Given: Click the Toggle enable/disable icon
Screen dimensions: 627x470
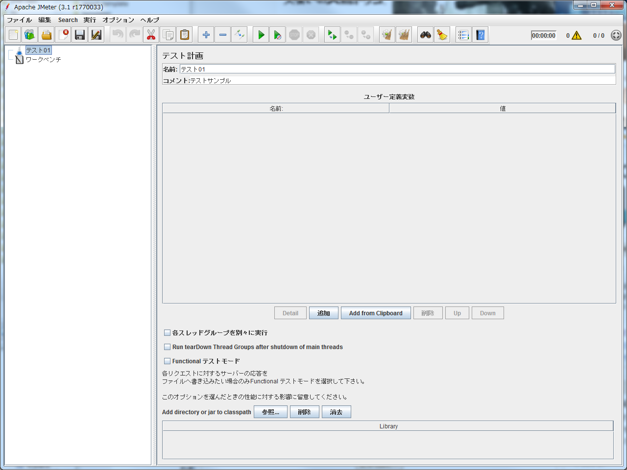Looking at the screenshot, I should (240, 35).
